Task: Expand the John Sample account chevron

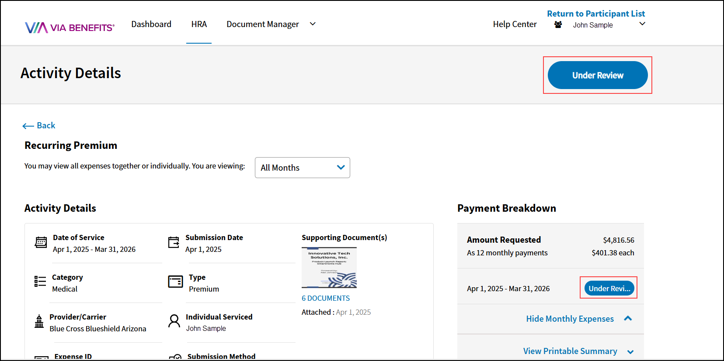Action: 642,24
